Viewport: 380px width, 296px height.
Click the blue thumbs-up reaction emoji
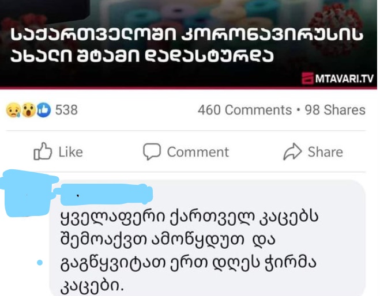(43, 110)
